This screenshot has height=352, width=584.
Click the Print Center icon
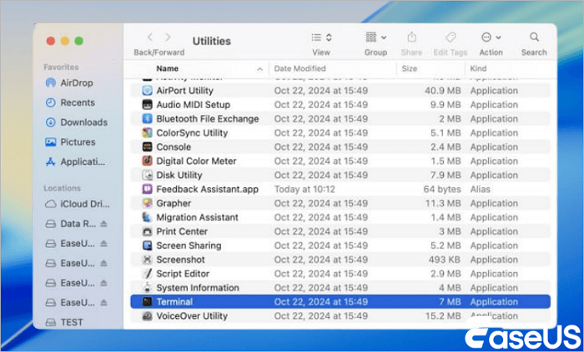tap(148, 231)
